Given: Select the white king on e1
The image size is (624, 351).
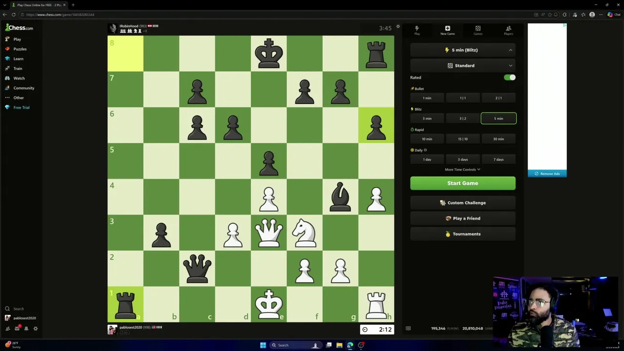Looking at the screenshot, I should pos(269,304).
